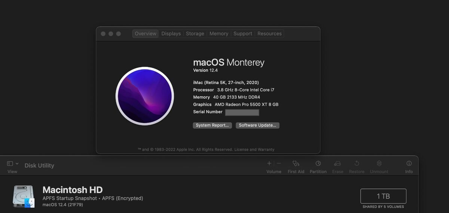Viewport: 449px width, 213px height.
Task: Click the Software Update button
Action: 257,125
